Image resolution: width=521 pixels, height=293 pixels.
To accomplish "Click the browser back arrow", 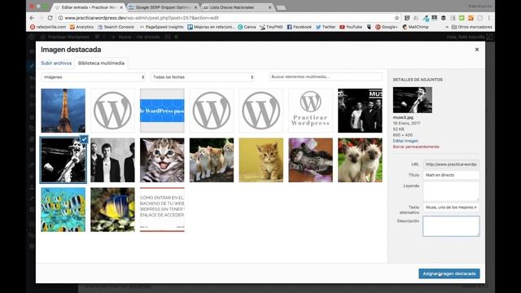I will (x=33, y=18).
